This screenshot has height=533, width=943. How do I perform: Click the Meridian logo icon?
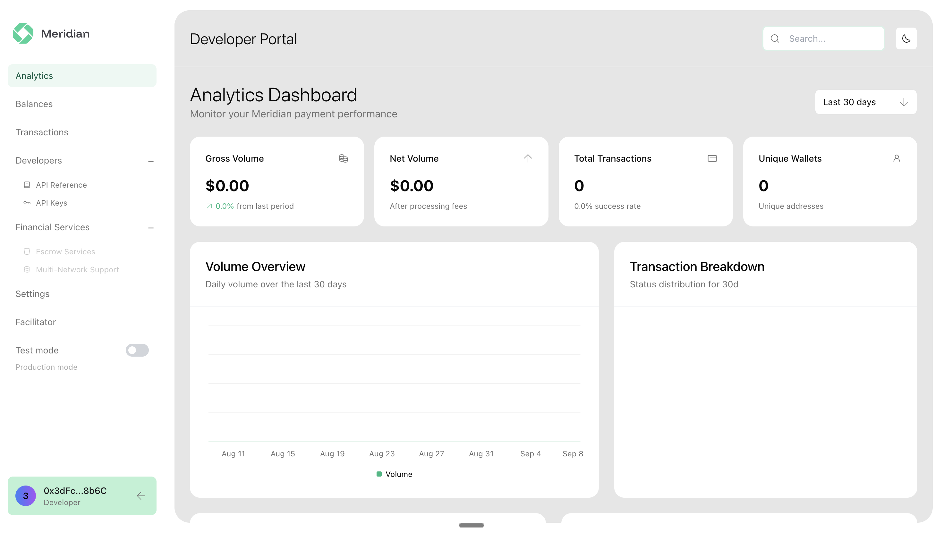[23, 33]
